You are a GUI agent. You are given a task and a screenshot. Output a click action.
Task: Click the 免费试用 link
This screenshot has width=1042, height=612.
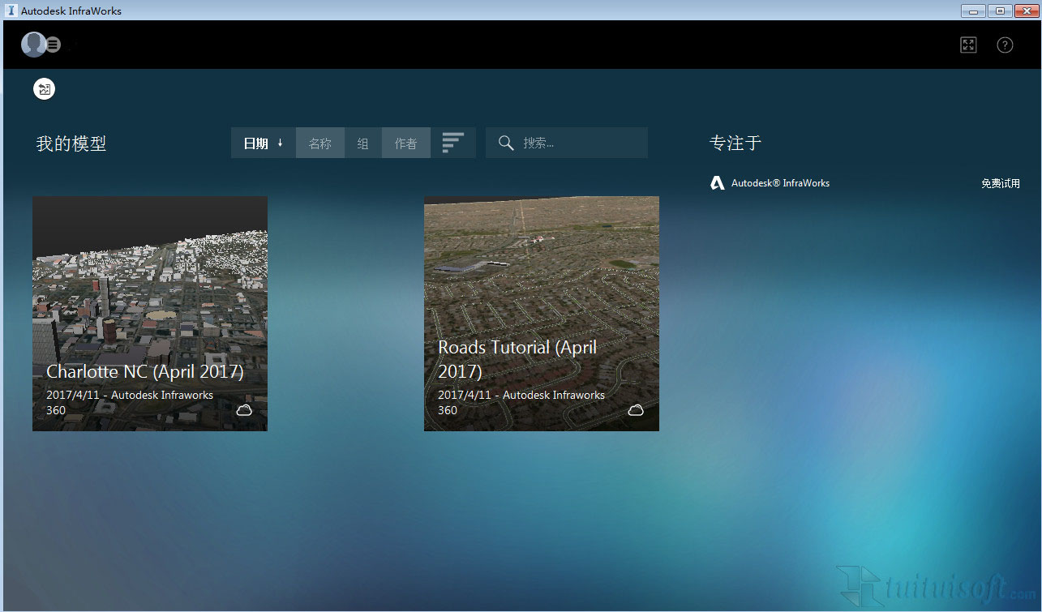pyautogui.click(x=1000, y=184)
